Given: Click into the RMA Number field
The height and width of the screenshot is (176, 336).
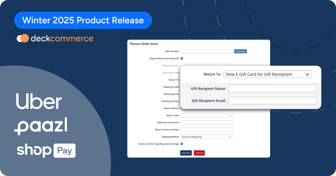Looking at the screenshot, I should 206,51.
